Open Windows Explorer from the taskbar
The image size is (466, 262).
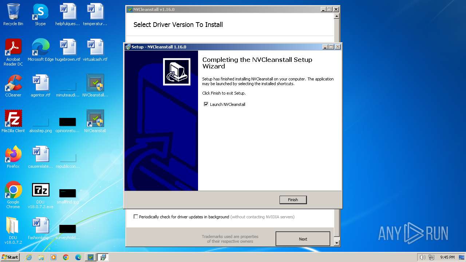pos(41,257)
